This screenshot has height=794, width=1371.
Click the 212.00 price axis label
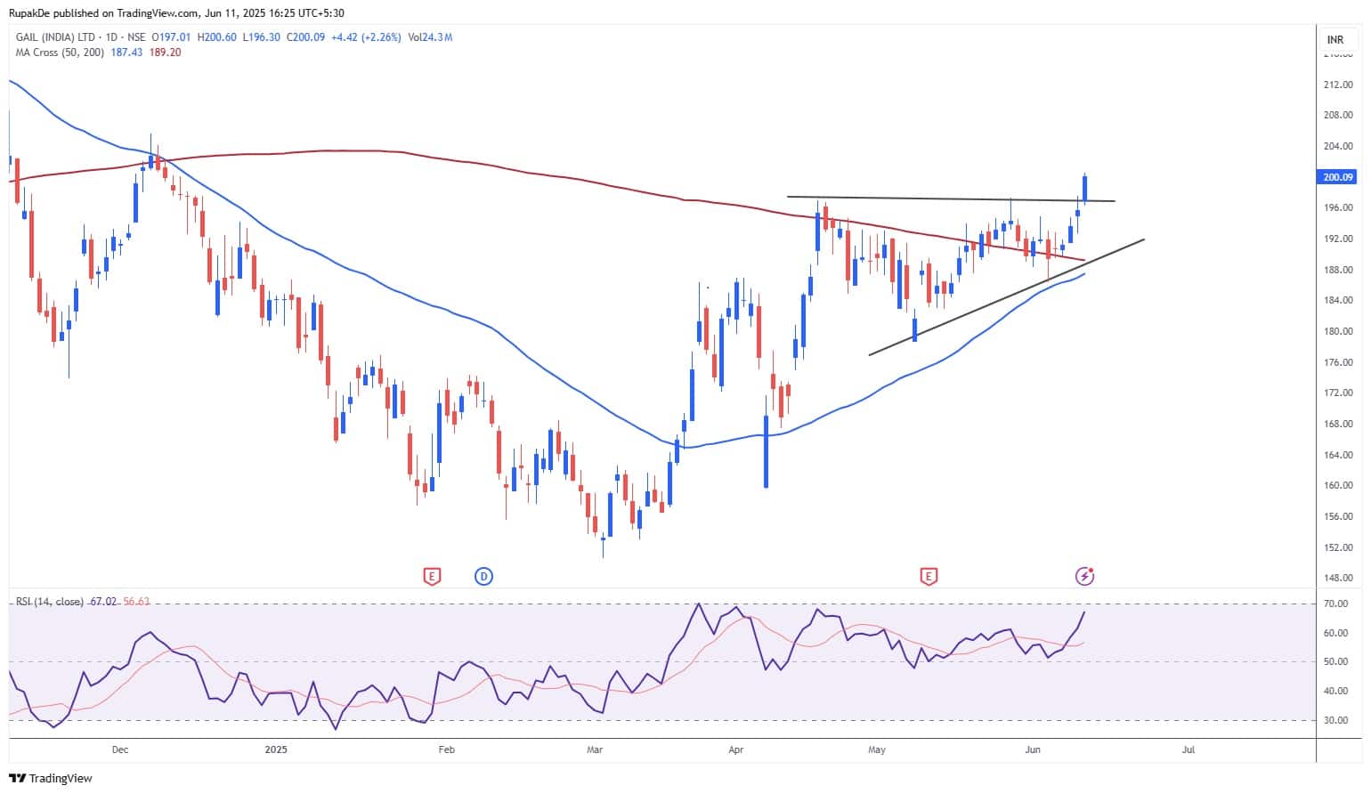(x=1338, y=85)
